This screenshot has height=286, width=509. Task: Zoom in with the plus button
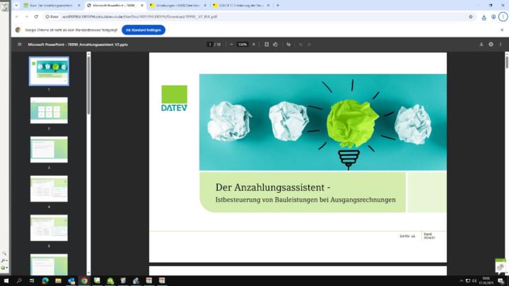pyautogui.click(x=254, y=44)
